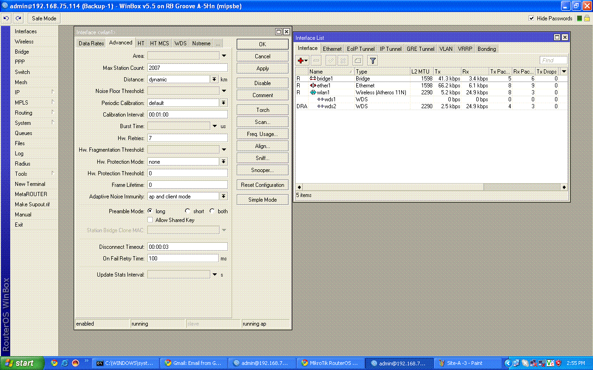
Task: Open Wireless in the left menu
Action: click(24, 42)
